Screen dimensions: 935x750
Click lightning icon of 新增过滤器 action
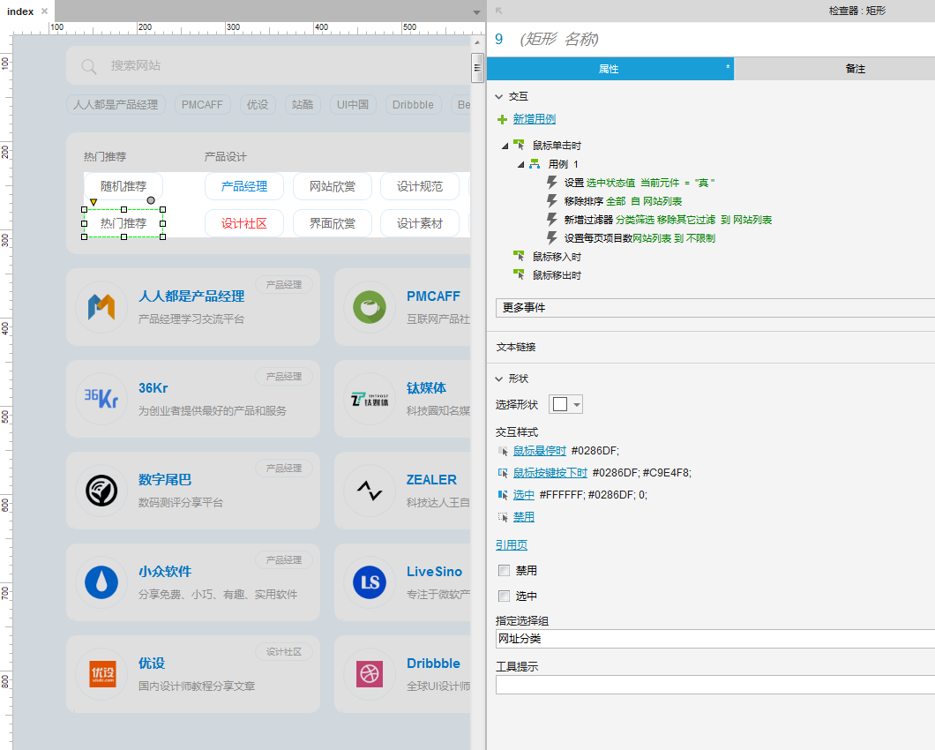click(x=552, y=219)
